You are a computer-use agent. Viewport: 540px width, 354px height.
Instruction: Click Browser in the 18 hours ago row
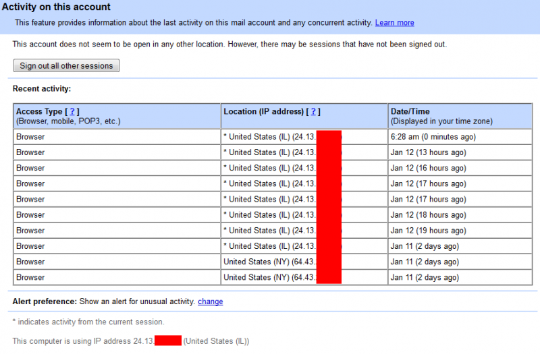click(x=30, y=214)
